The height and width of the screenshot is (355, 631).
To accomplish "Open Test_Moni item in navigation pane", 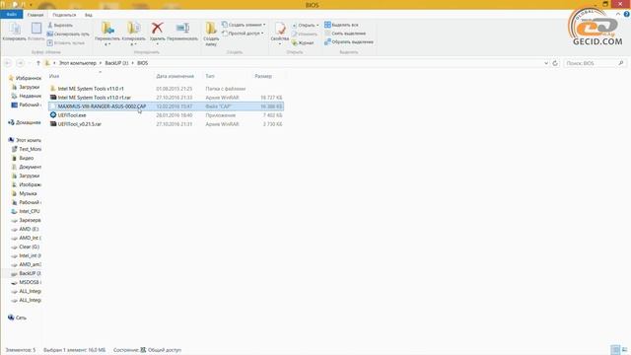I will pyautogui.click(x=27, y=149).
